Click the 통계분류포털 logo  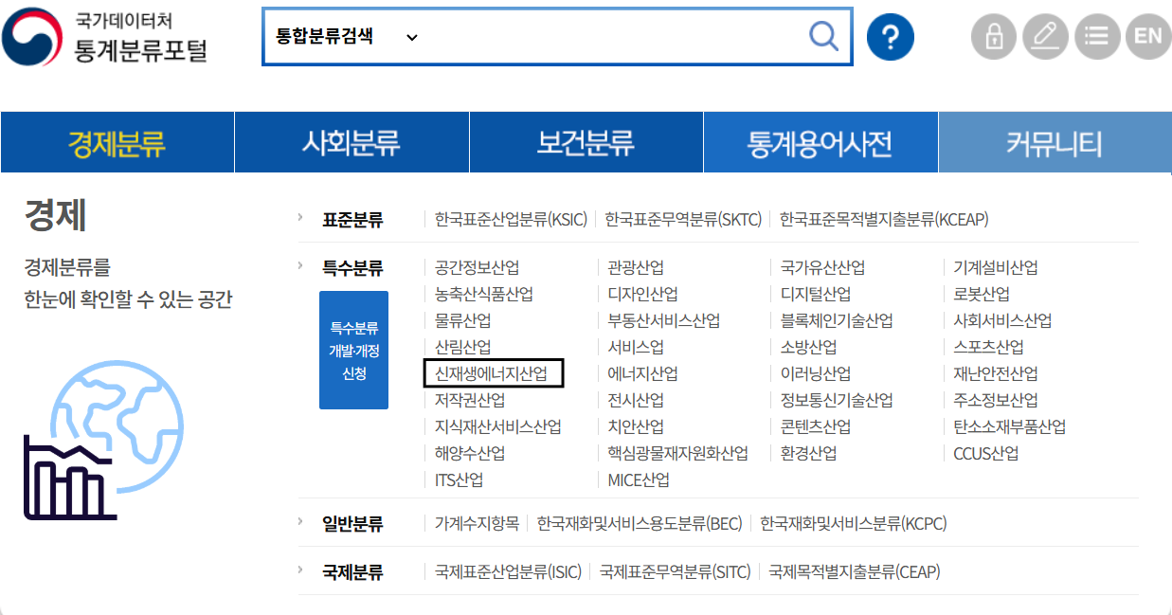click(x=105, y=38)
